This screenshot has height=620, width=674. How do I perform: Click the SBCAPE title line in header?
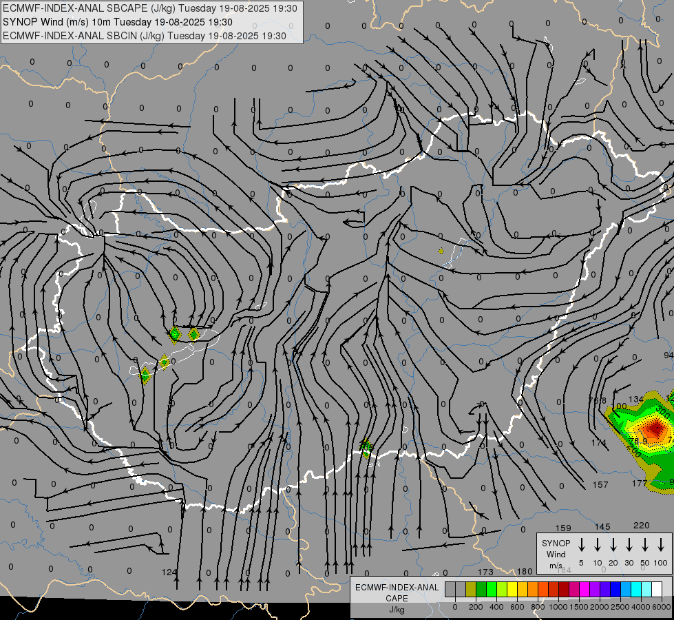(150, 8)
